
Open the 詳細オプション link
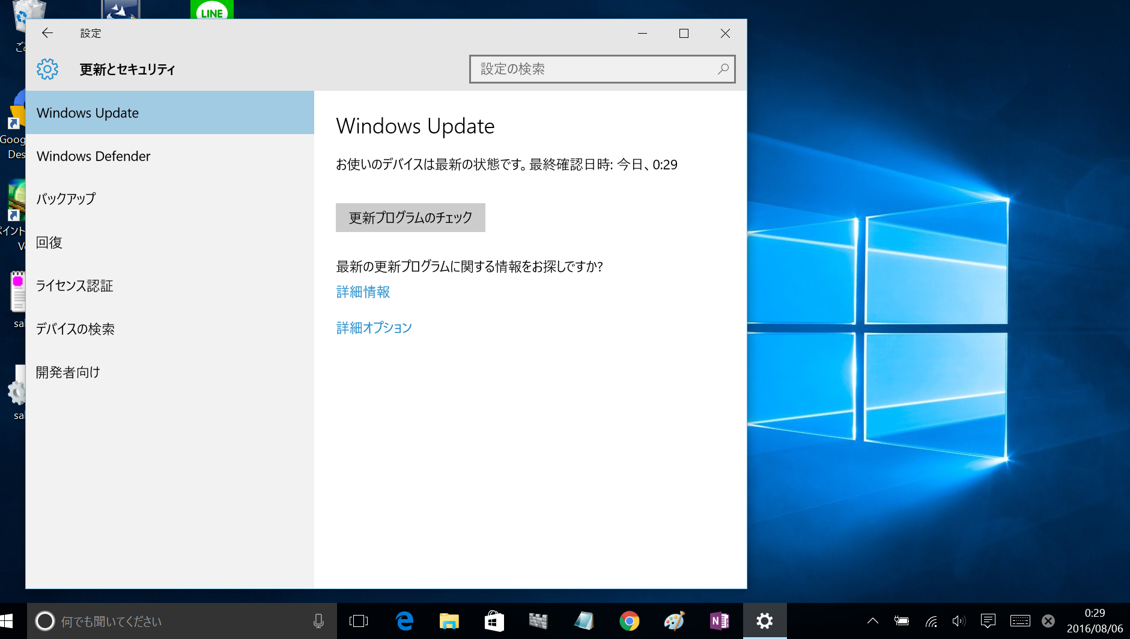(x=374, y=328)
